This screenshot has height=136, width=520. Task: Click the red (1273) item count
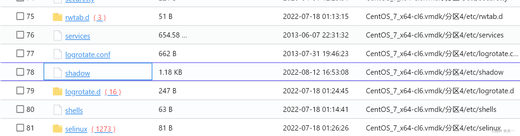click(x=103, y=129)
